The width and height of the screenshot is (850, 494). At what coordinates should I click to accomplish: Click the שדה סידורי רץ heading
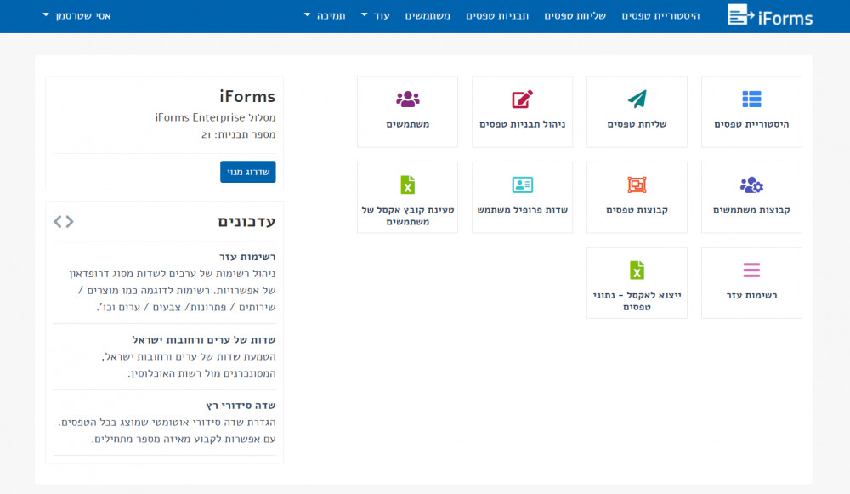[x=241, y=406]
